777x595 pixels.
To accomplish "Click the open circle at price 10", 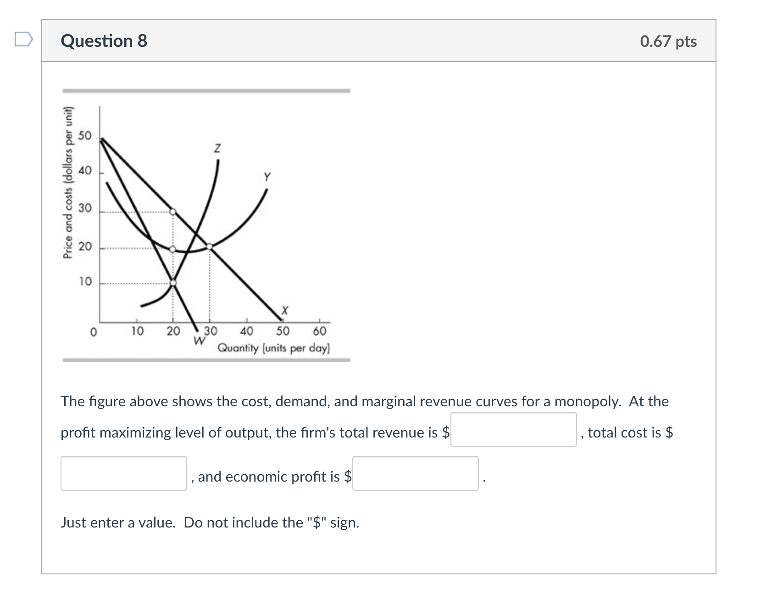I will [173, 283].
